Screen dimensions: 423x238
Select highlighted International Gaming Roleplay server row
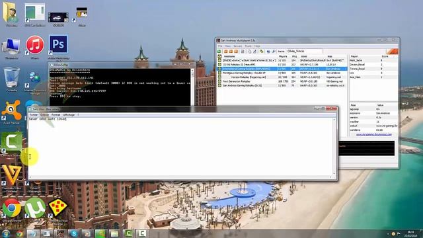pyautogui.click(x=282, y=69)
